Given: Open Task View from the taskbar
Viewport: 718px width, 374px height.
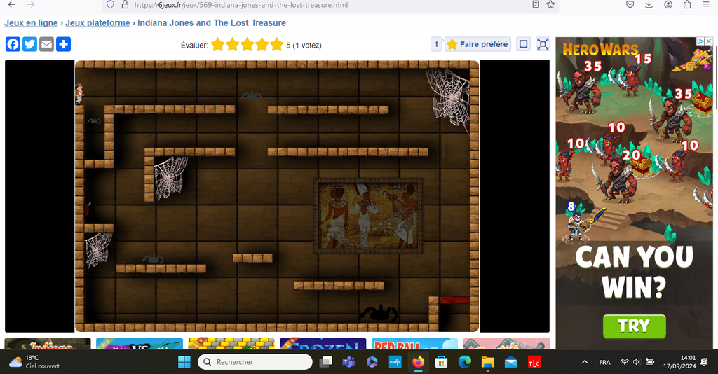Looking at the screenshot, I should [x=325, y=362].
